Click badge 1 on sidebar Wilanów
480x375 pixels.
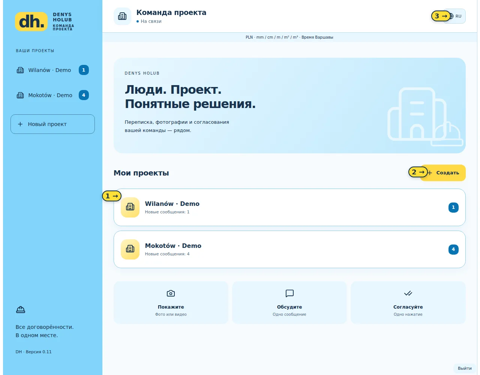84,70
